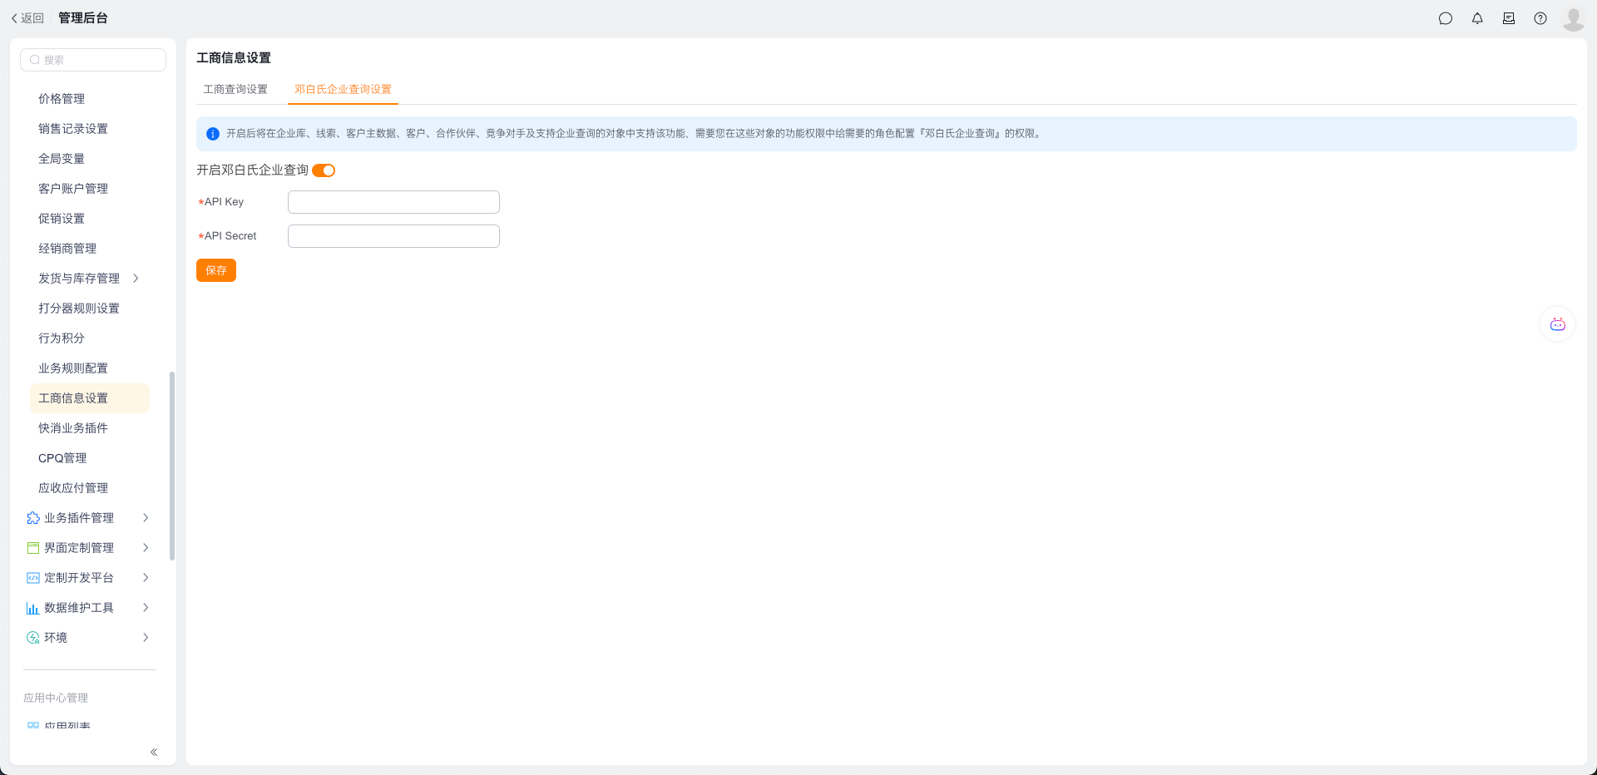Expand 发货与库存管理 submenu
Screen dimensions: 1597x775
point(136,279)
